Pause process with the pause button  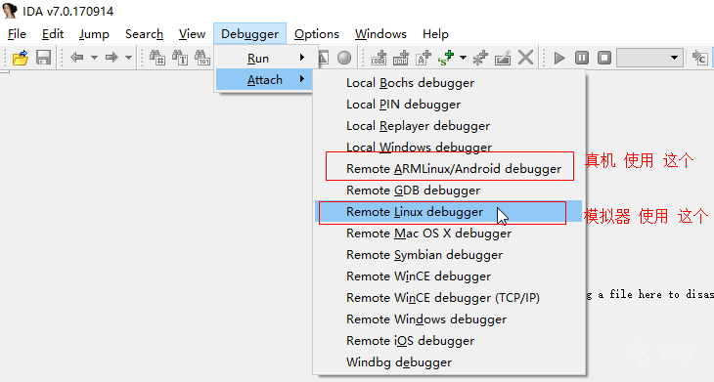coord(582,58)
